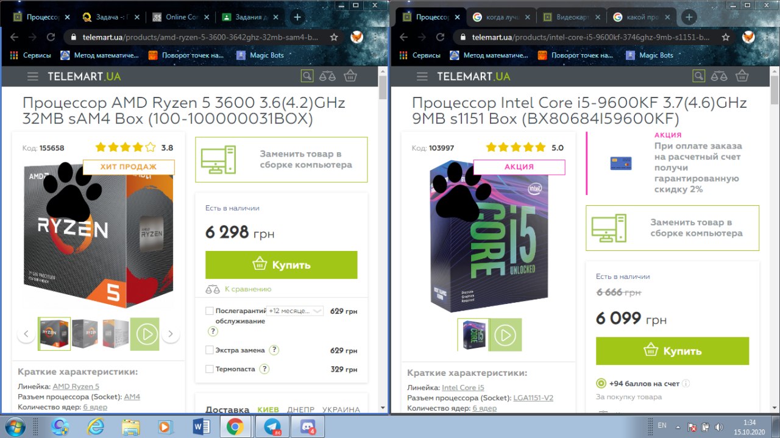This screenshot has width=780, height=438.
Task: Open shopping basket in right Telemart header
Action: click(x=742, y=76)
